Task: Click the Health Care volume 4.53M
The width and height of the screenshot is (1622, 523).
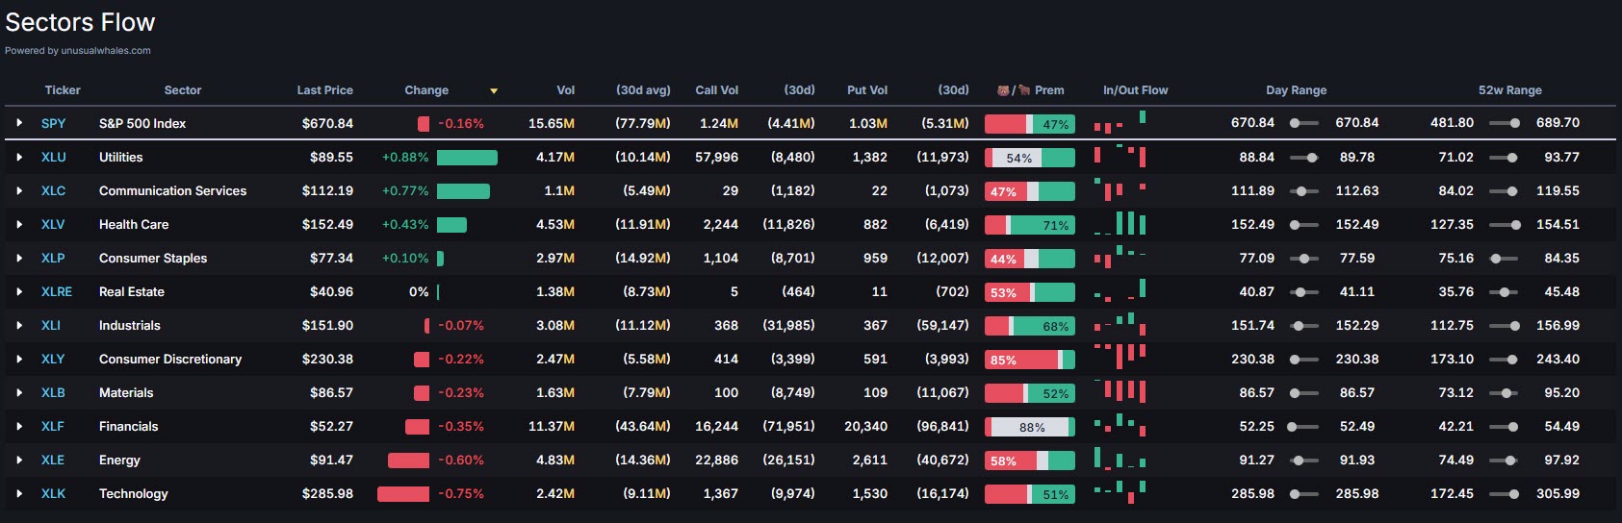Action: click(x=555, y=224)
